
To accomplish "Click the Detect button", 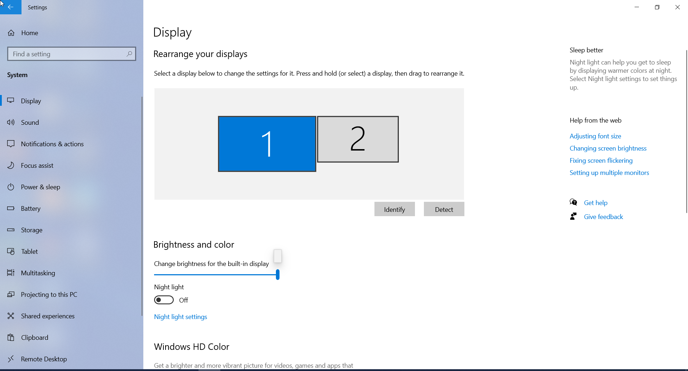I will point(444,209).
